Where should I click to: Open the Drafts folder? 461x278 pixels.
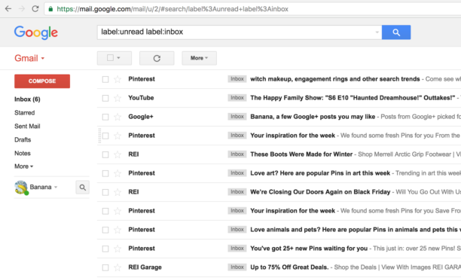pos(23,139)
